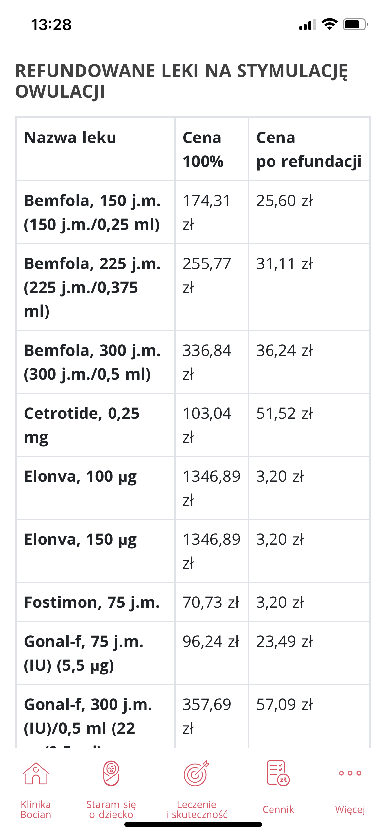Viewport: 386px width, 835px height.
Task: Tap the Klinika Bocian tab label
Action: [36, 809]
